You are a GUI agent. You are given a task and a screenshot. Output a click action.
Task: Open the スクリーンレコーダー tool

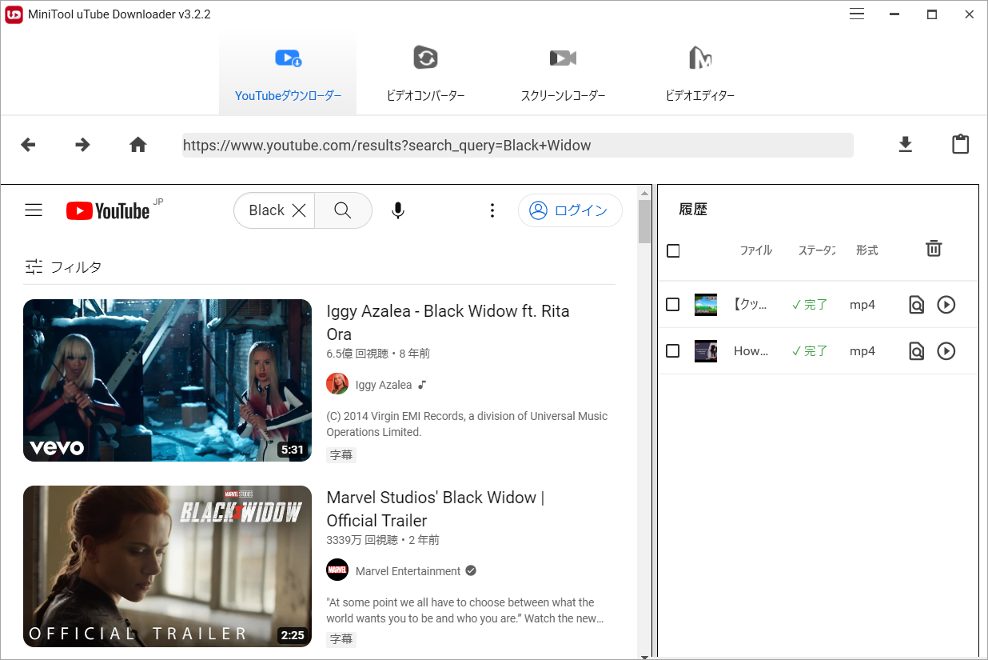coord(562,72)
